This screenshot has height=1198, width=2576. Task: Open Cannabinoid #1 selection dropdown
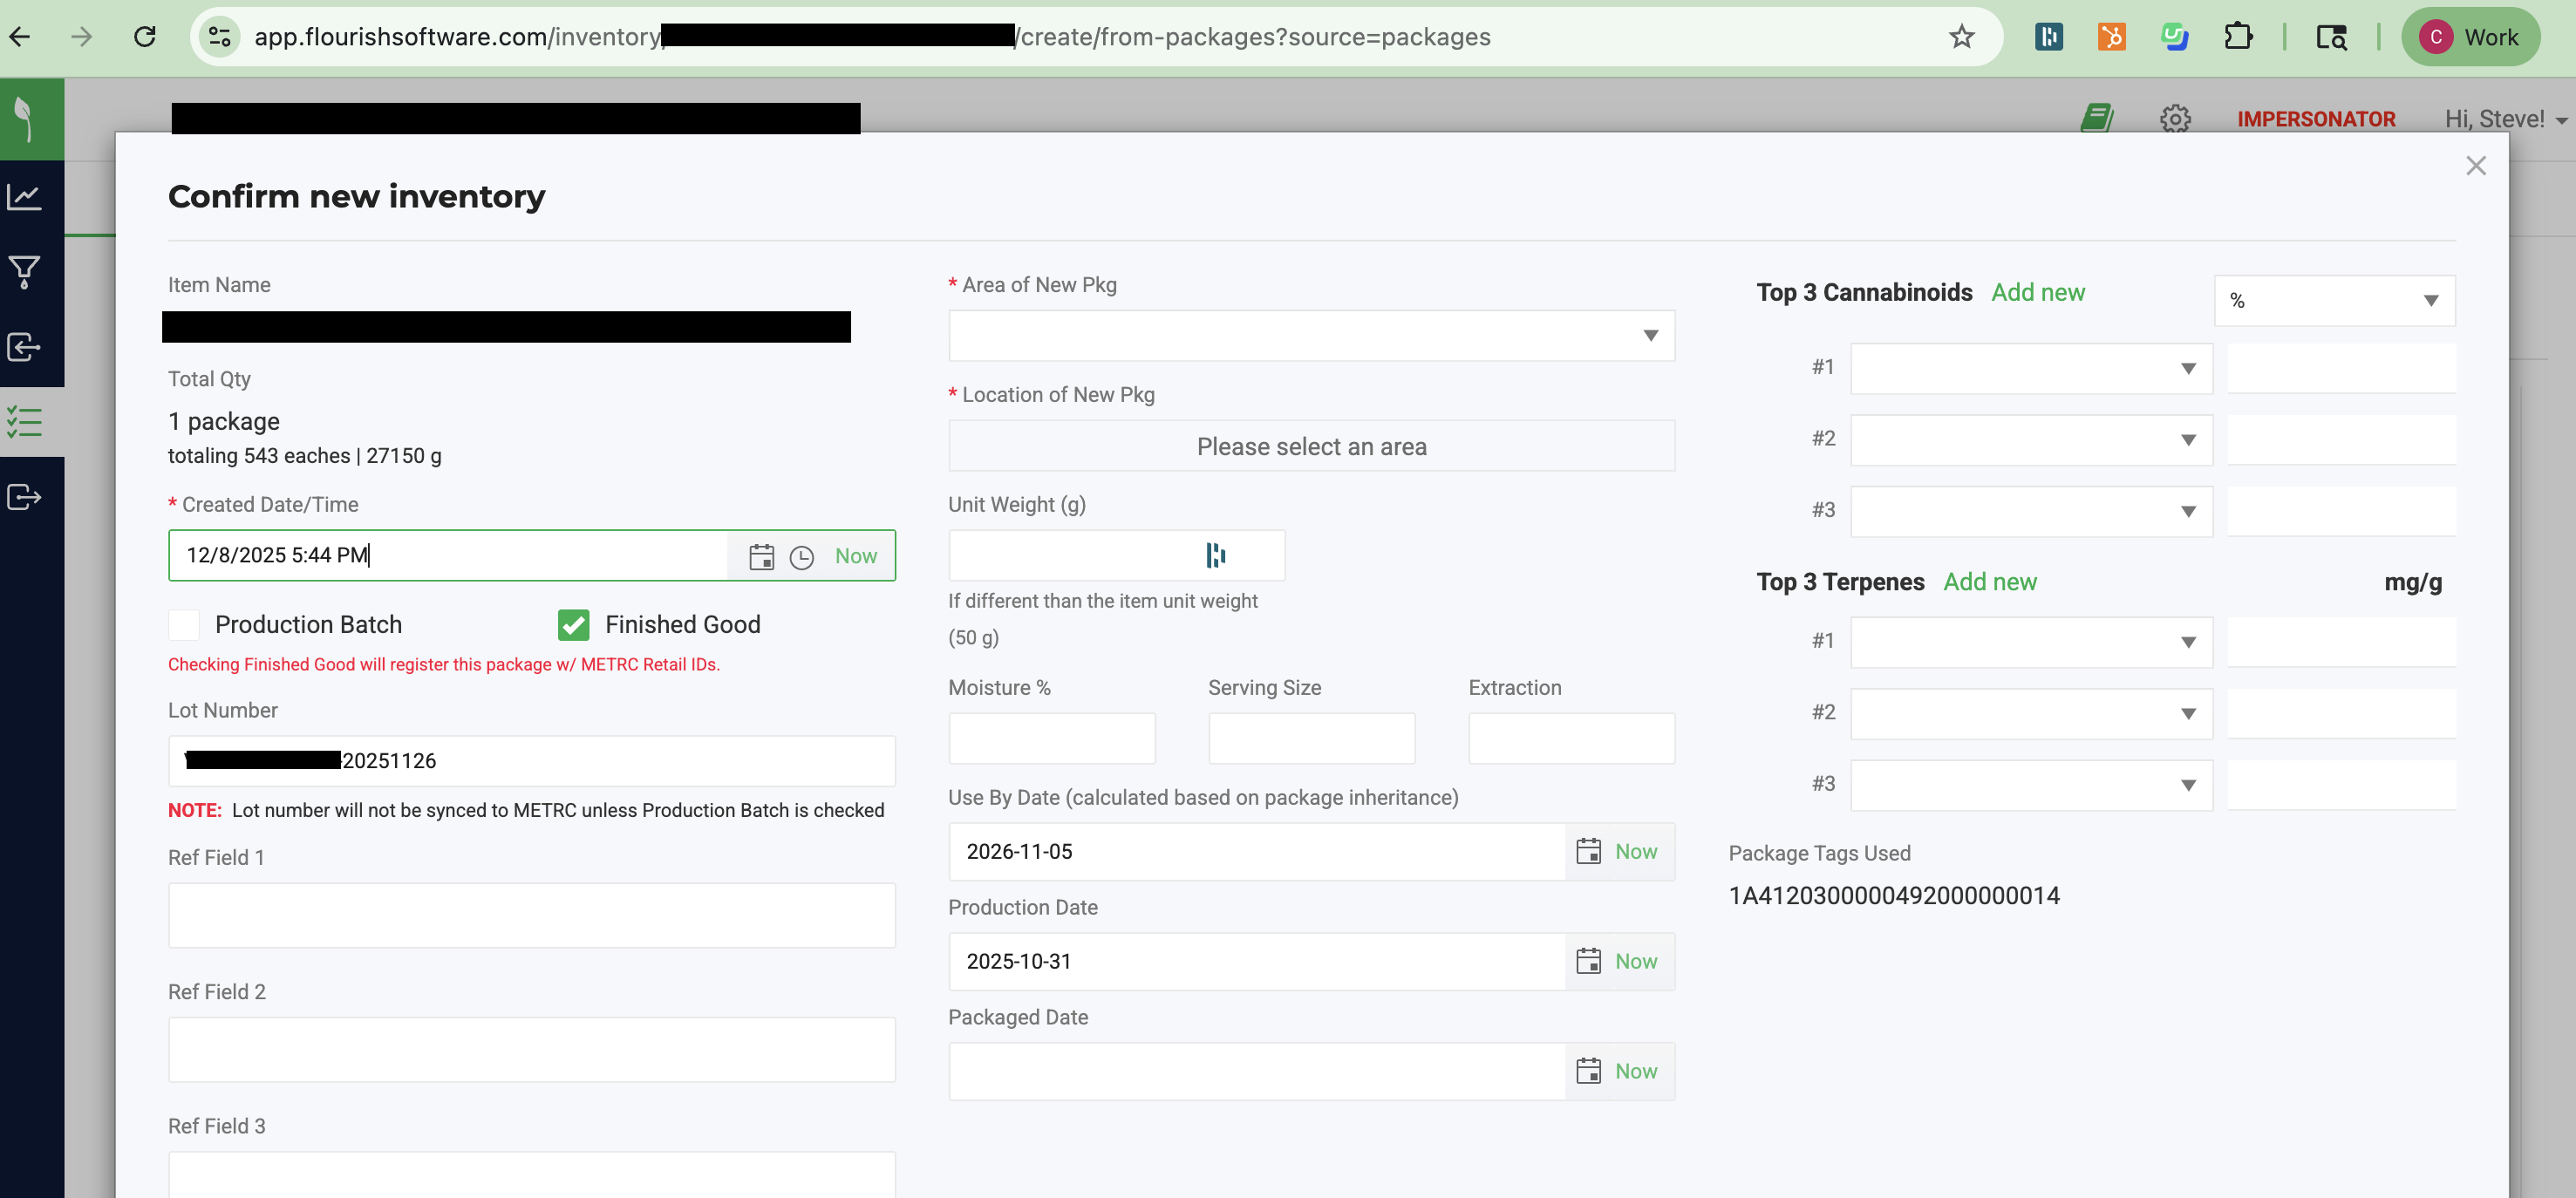[x=2030, y=369]
